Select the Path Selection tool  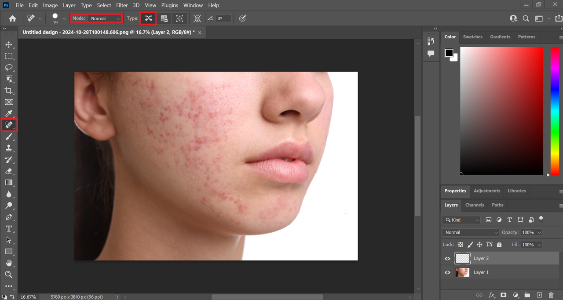click(x=9, y=240)
